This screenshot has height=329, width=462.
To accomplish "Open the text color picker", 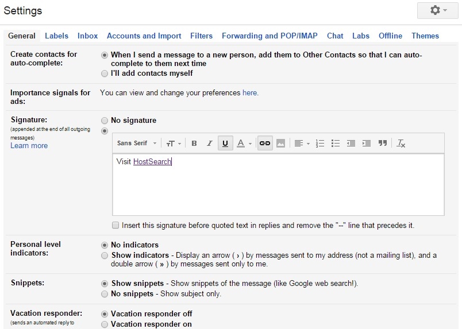I will click(244, 144).
